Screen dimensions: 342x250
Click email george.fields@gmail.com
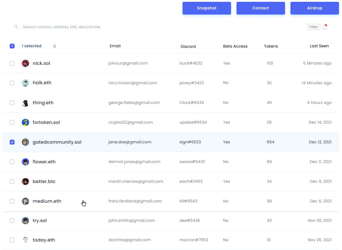(134, 103)
